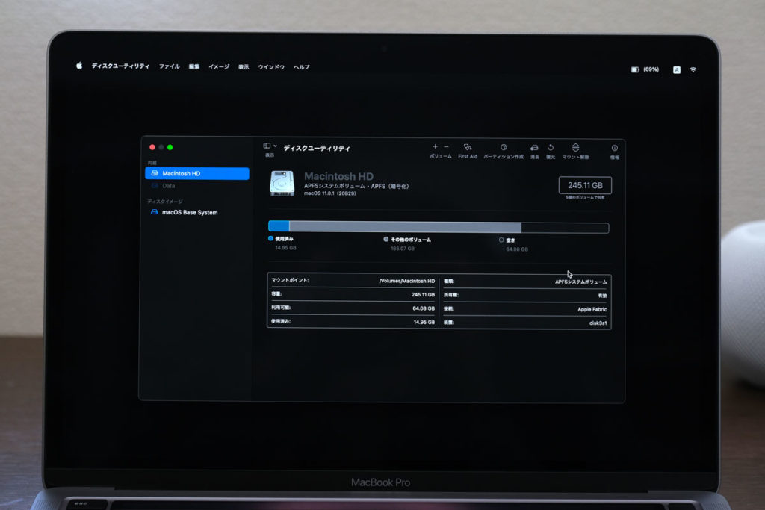This screenshot has height=510, width=765.
Task: Click the Wi-Fi status icon
Action: tap(693, 69)
